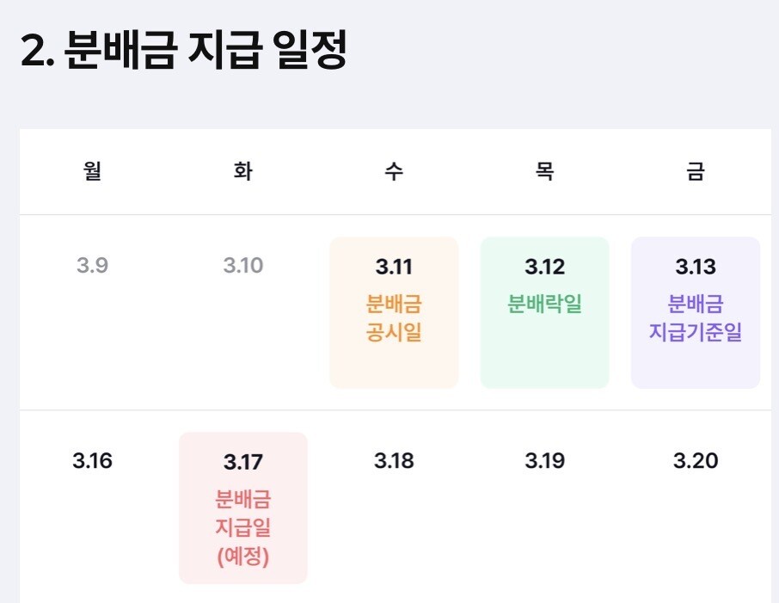Select the 수 column header
The width and height of the screenshot is (779, 603).
point(394,172)
